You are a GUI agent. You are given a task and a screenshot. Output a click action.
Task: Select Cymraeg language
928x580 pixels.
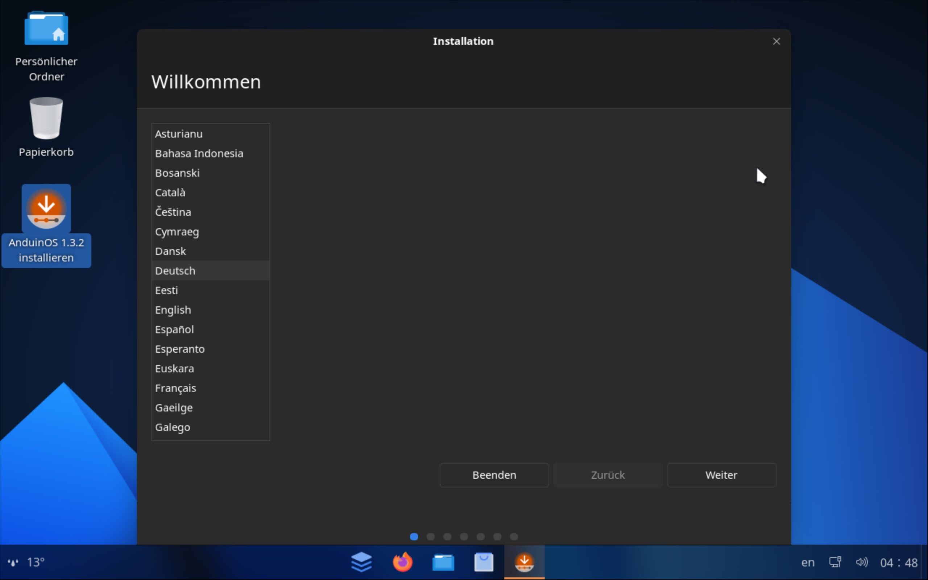pyautogui.click(x=211, y=232)
